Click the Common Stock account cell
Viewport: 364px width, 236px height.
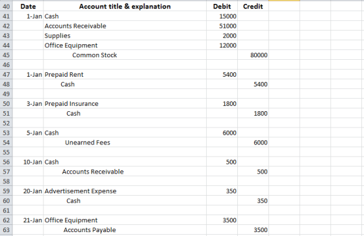click(x=125, y=55)
